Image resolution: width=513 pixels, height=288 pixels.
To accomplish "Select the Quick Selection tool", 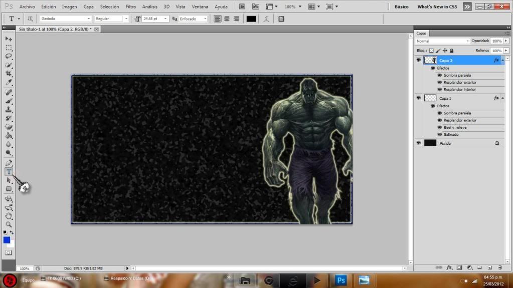I will [x=9, y=65].
